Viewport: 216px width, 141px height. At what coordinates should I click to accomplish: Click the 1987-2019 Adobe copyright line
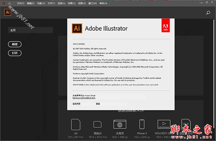pos(90,49)
